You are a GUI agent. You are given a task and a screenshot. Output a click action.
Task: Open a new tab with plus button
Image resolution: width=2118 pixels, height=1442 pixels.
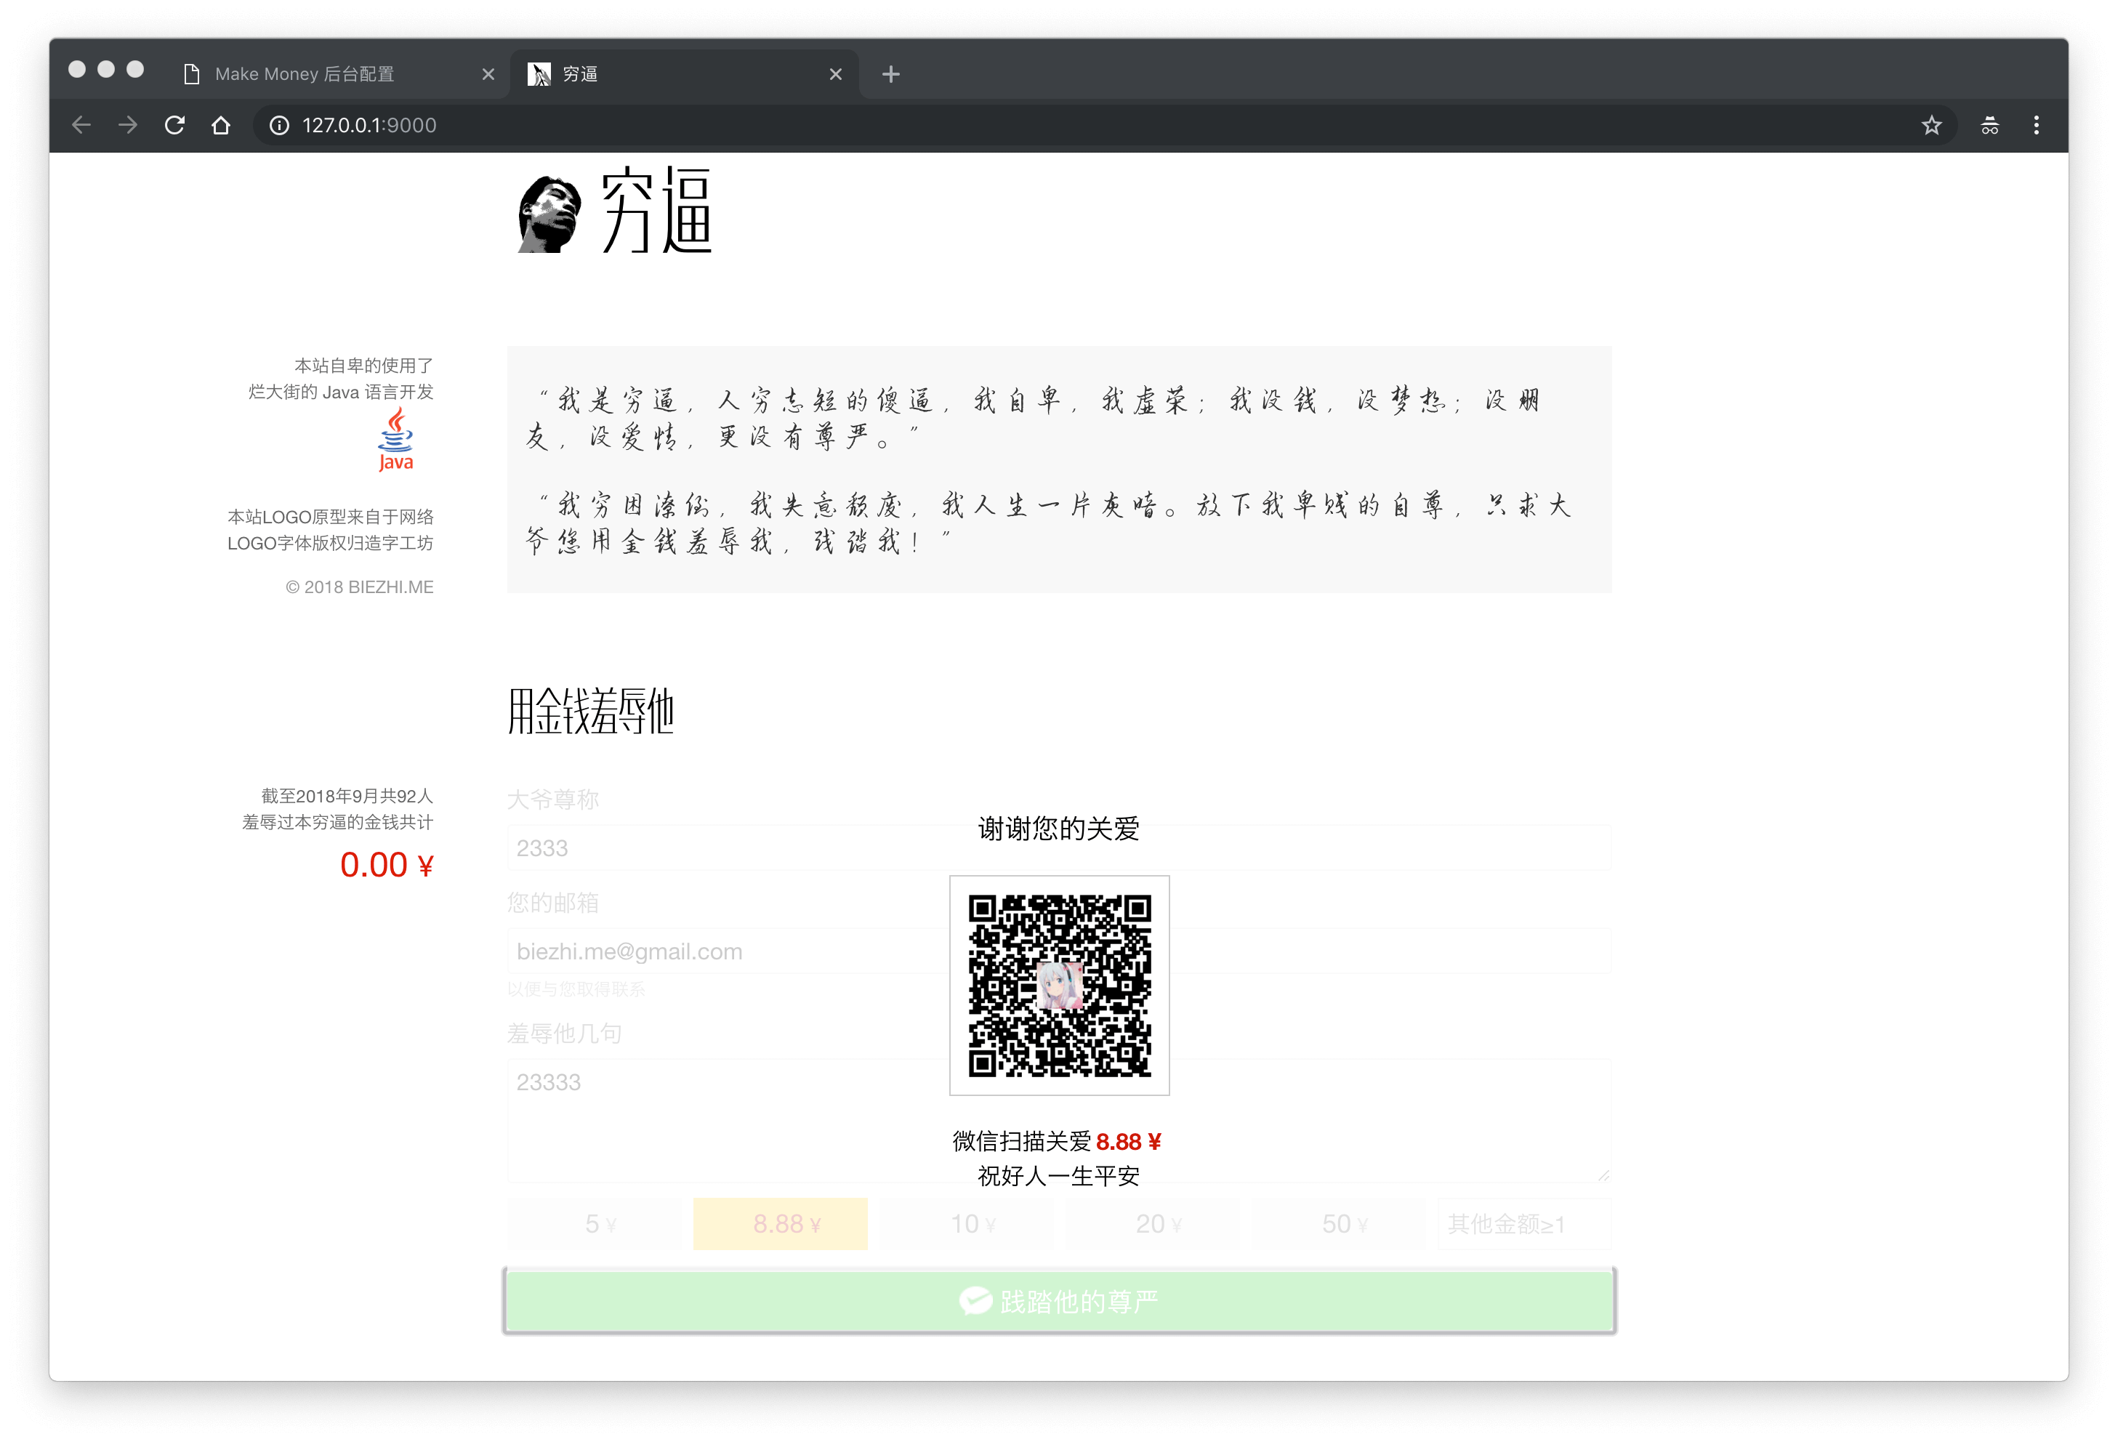pyautogui.click(x=890, y=74)
